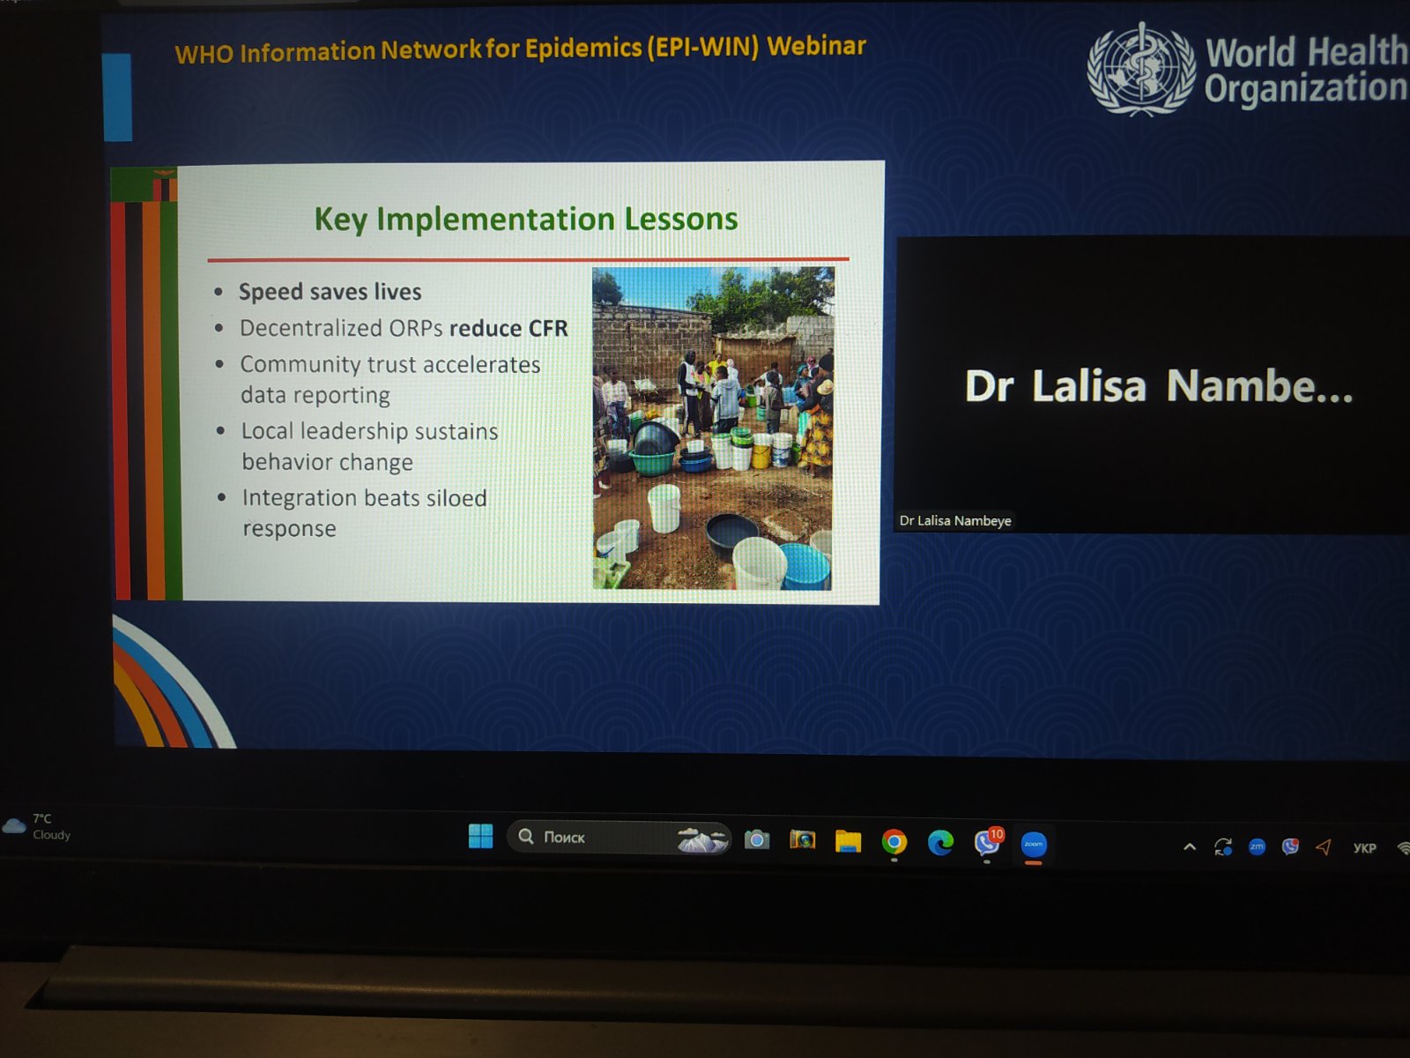Click the Viber system tray icon
Viewport: 1410px width, 1058px height.
(x=1290, y=847)
